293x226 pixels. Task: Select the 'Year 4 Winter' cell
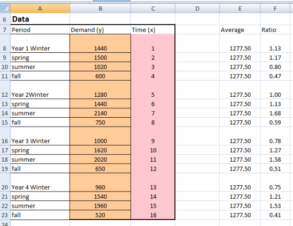(x=40, y=182)
